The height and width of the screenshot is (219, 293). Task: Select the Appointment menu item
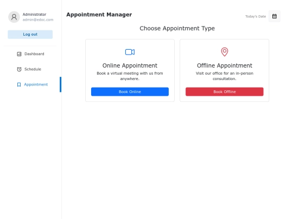click(x=30, y=84)
